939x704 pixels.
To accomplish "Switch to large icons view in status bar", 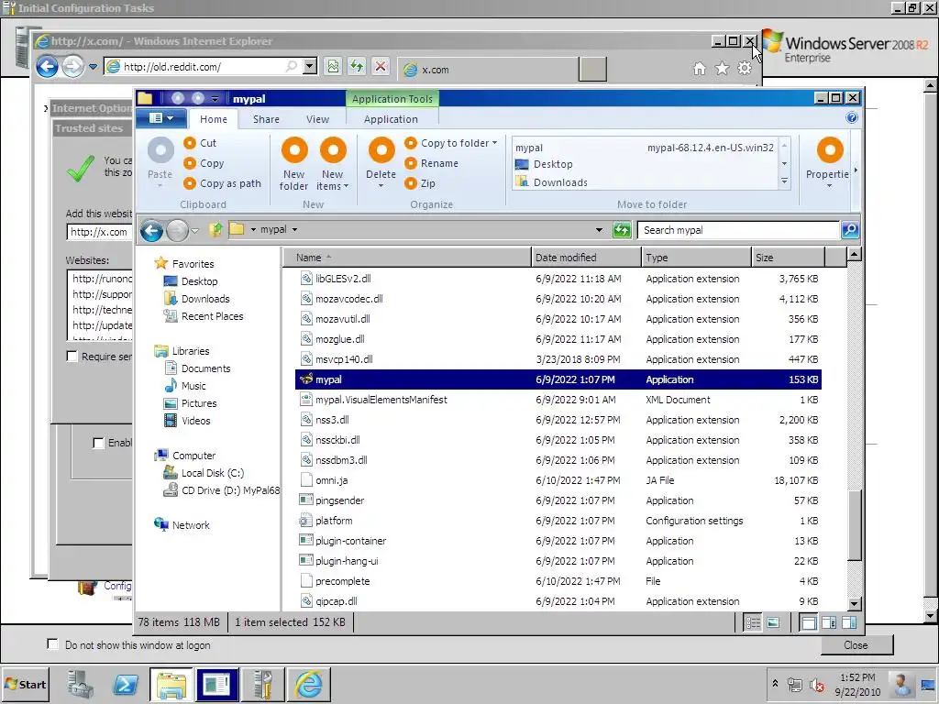I will [774, 622].
